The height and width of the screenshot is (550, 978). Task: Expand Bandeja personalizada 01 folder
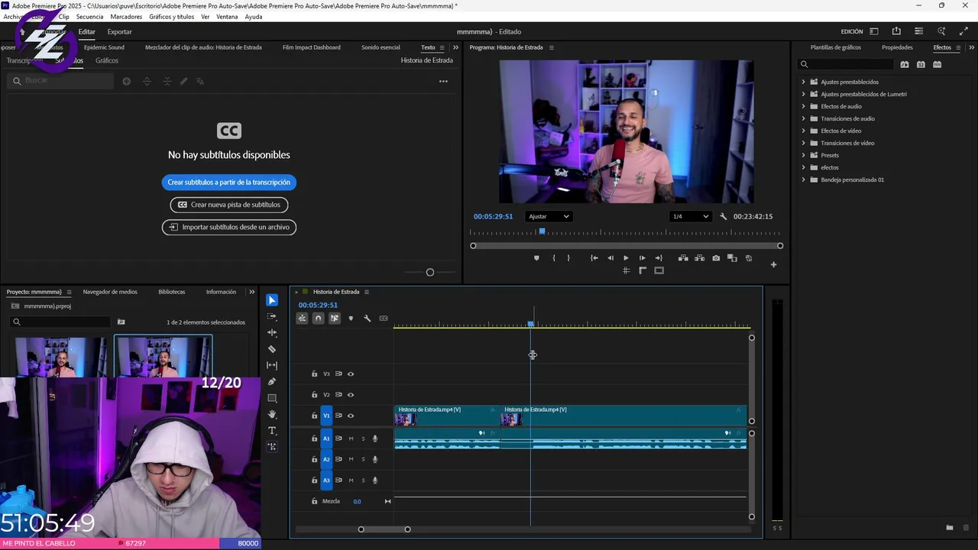tap(803, 180)
